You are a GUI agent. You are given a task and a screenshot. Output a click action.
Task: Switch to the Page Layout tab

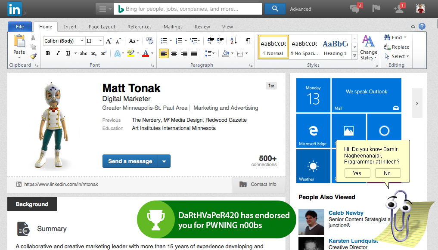[x=102, y=27]
